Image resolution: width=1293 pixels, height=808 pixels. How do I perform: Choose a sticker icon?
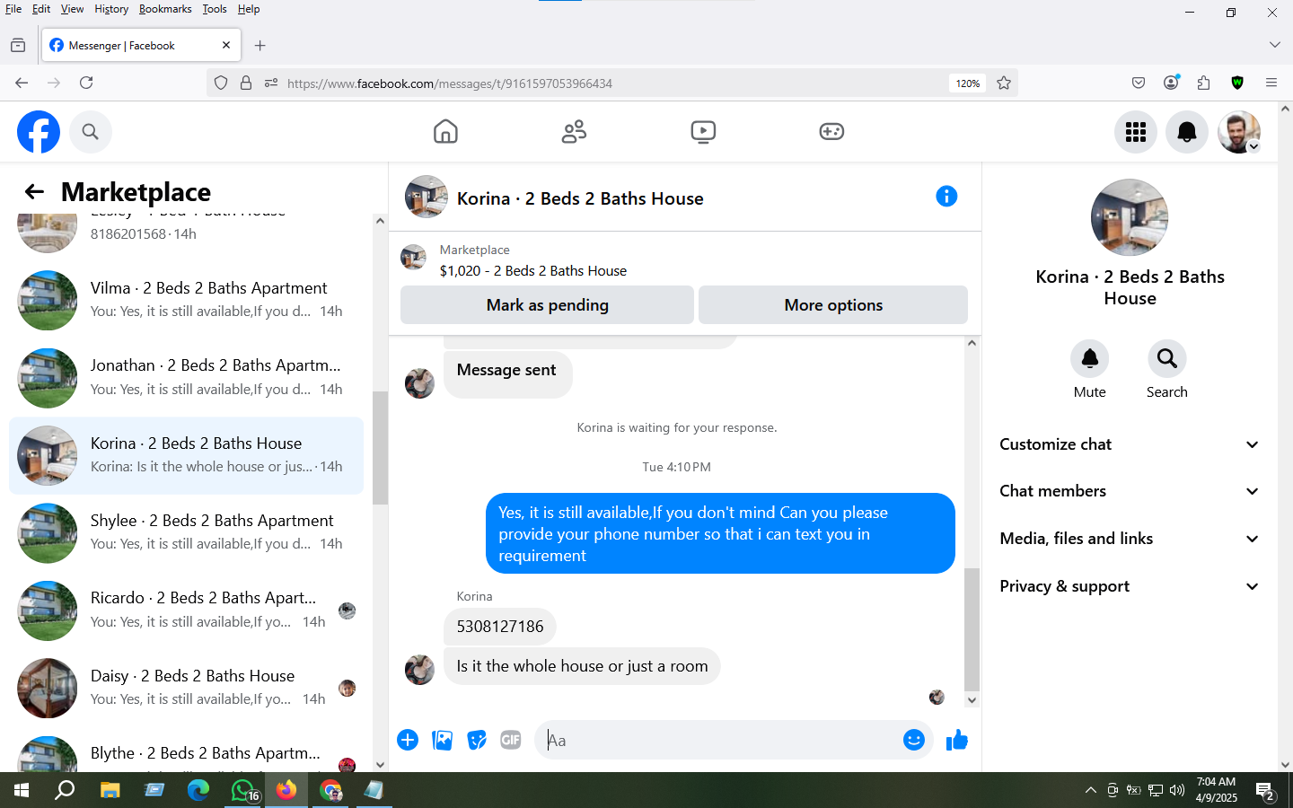tap(477, 740)
